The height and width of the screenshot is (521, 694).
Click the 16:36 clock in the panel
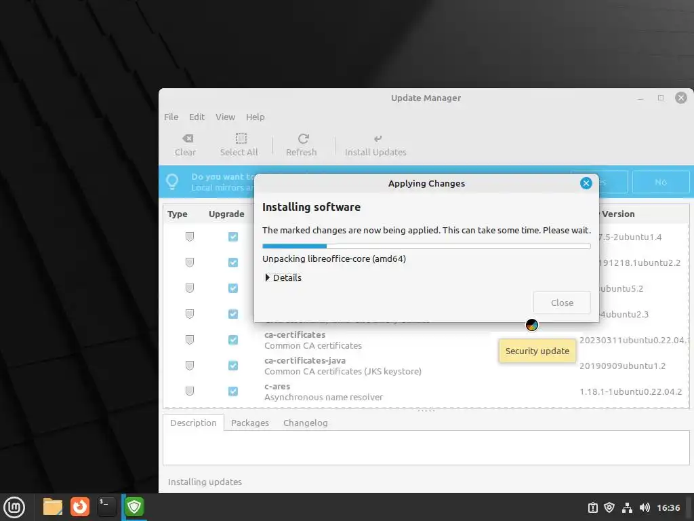(x=668, y=507)
